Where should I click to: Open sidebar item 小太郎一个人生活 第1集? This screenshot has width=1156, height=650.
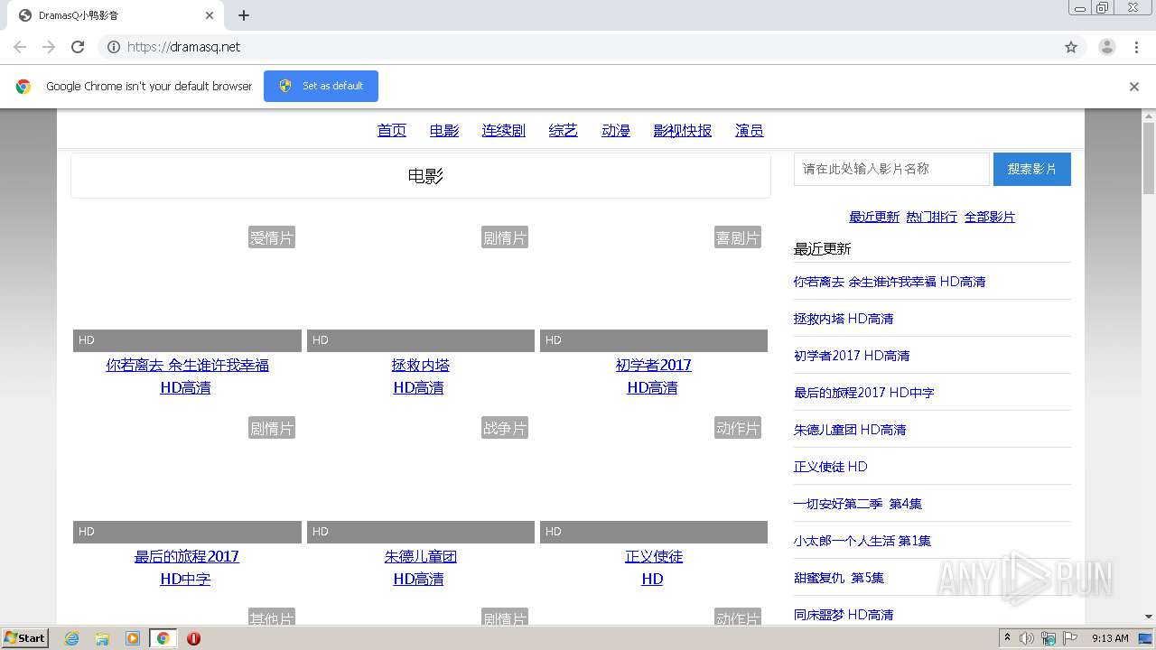click(x=862, y=541)
